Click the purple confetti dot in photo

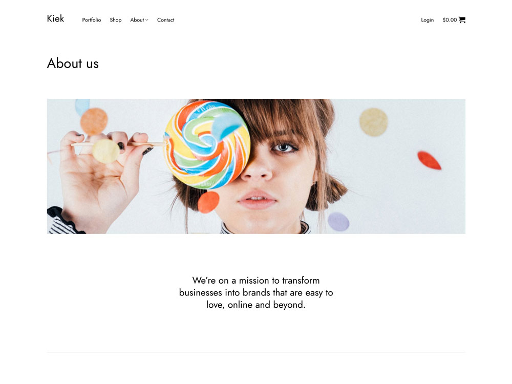click(x=338, y=222)
